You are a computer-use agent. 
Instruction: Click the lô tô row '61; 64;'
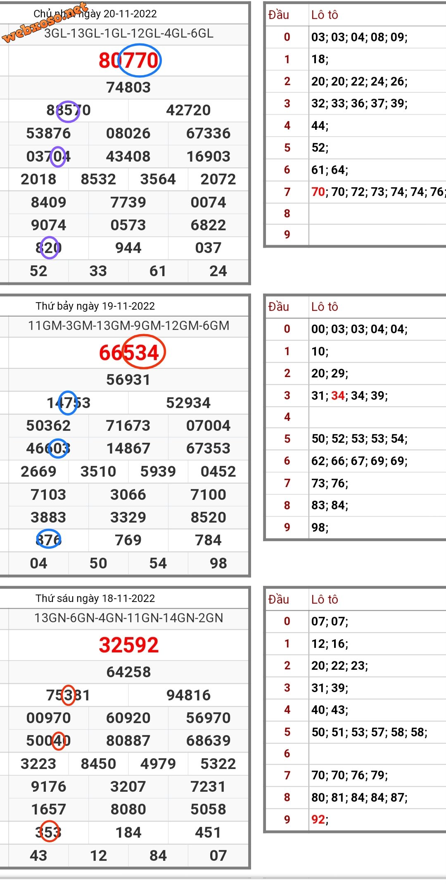coord(330,170)
